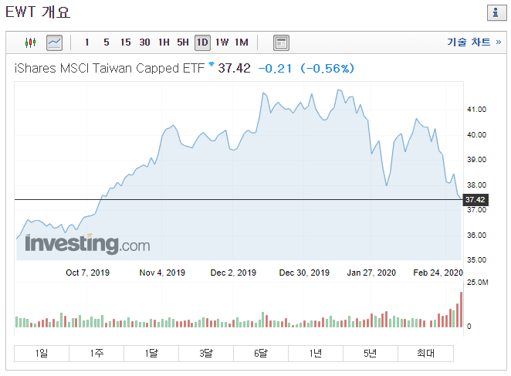Screen dimensions: 511x376
Task: Click the 25.0M volume axis label
Action: click(478, 283)
